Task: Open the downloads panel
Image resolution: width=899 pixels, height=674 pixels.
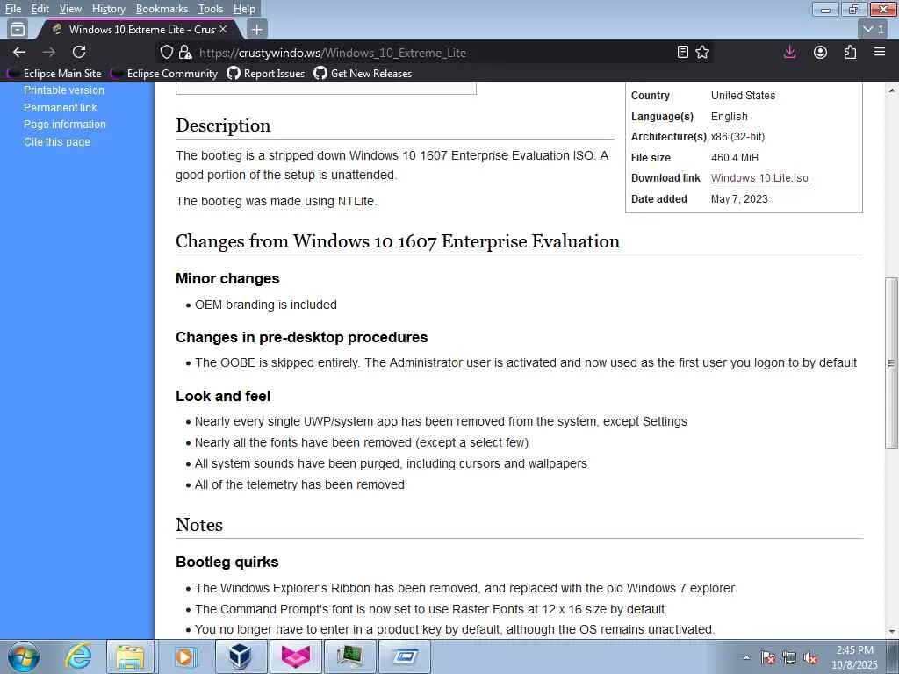Action: 789,52
